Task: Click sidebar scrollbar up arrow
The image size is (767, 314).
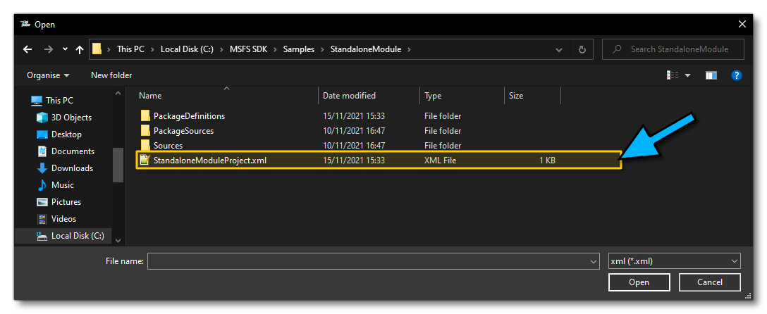Action: pyautogui.click(x=118, y=93)
